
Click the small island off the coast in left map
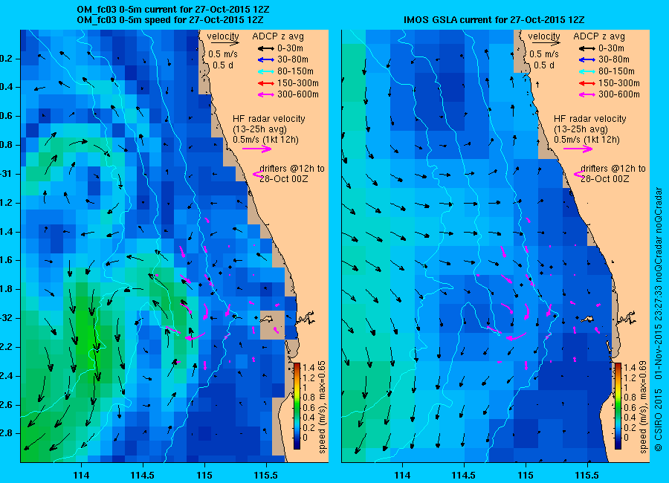point(267,319)
